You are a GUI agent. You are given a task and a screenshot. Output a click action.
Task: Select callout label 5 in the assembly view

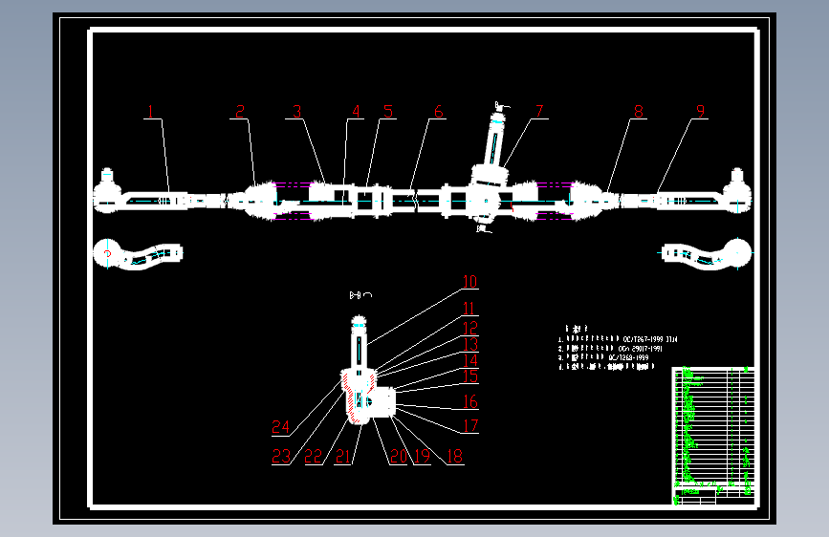click(x=388, y=112)
